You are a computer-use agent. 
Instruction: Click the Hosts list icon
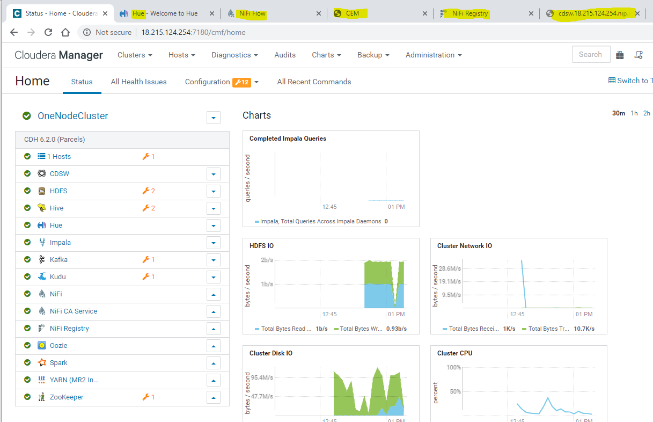(42, 156)
